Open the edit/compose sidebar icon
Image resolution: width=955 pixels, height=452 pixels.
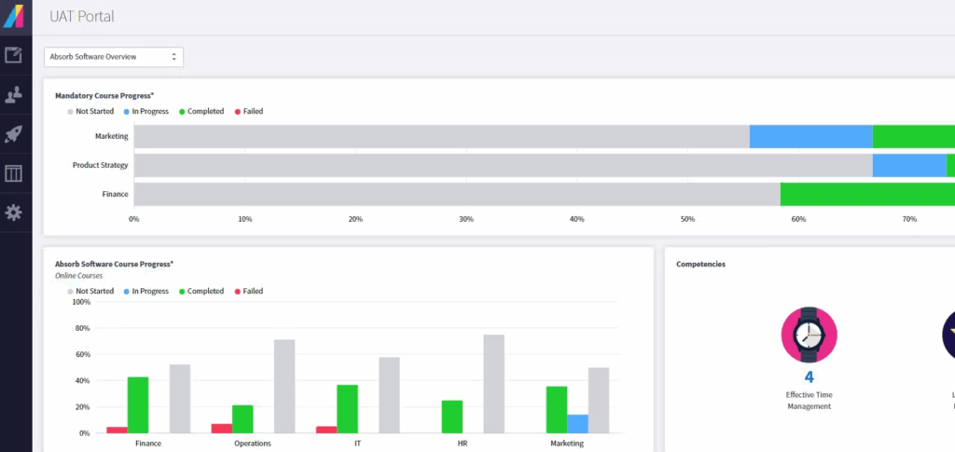(13, 55)
